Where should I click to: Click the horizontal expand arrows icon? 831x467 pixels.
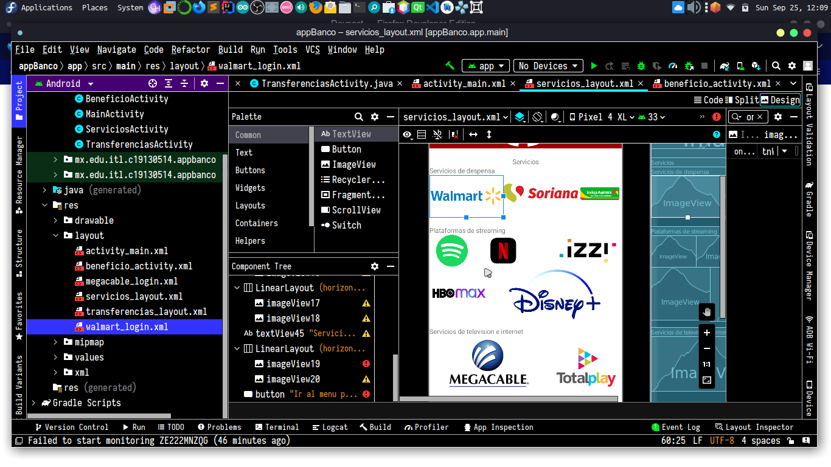[473, 134]
